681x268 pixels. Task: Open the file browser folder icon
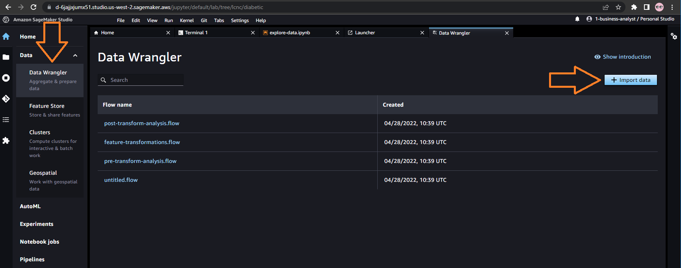(x=6, y=57)
